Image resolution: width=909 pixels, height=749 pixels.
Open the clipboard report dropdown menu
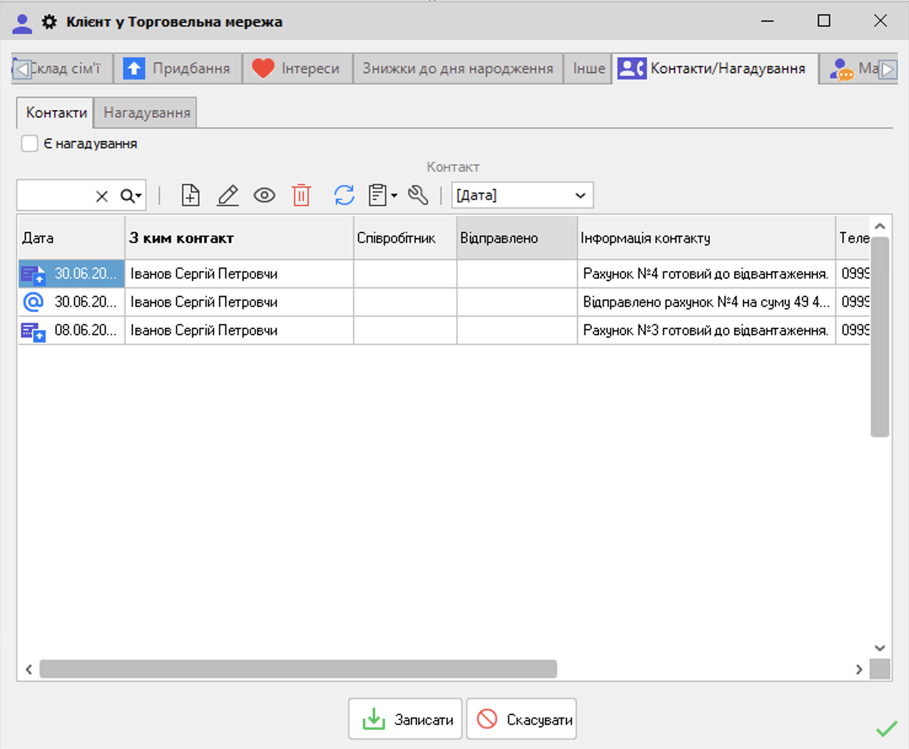click(383, 196)
